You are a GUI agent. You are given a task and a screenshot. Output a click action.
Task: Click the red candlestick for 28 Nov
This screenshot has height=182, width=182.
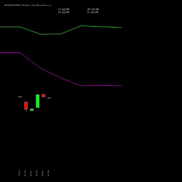pos(26,106)
